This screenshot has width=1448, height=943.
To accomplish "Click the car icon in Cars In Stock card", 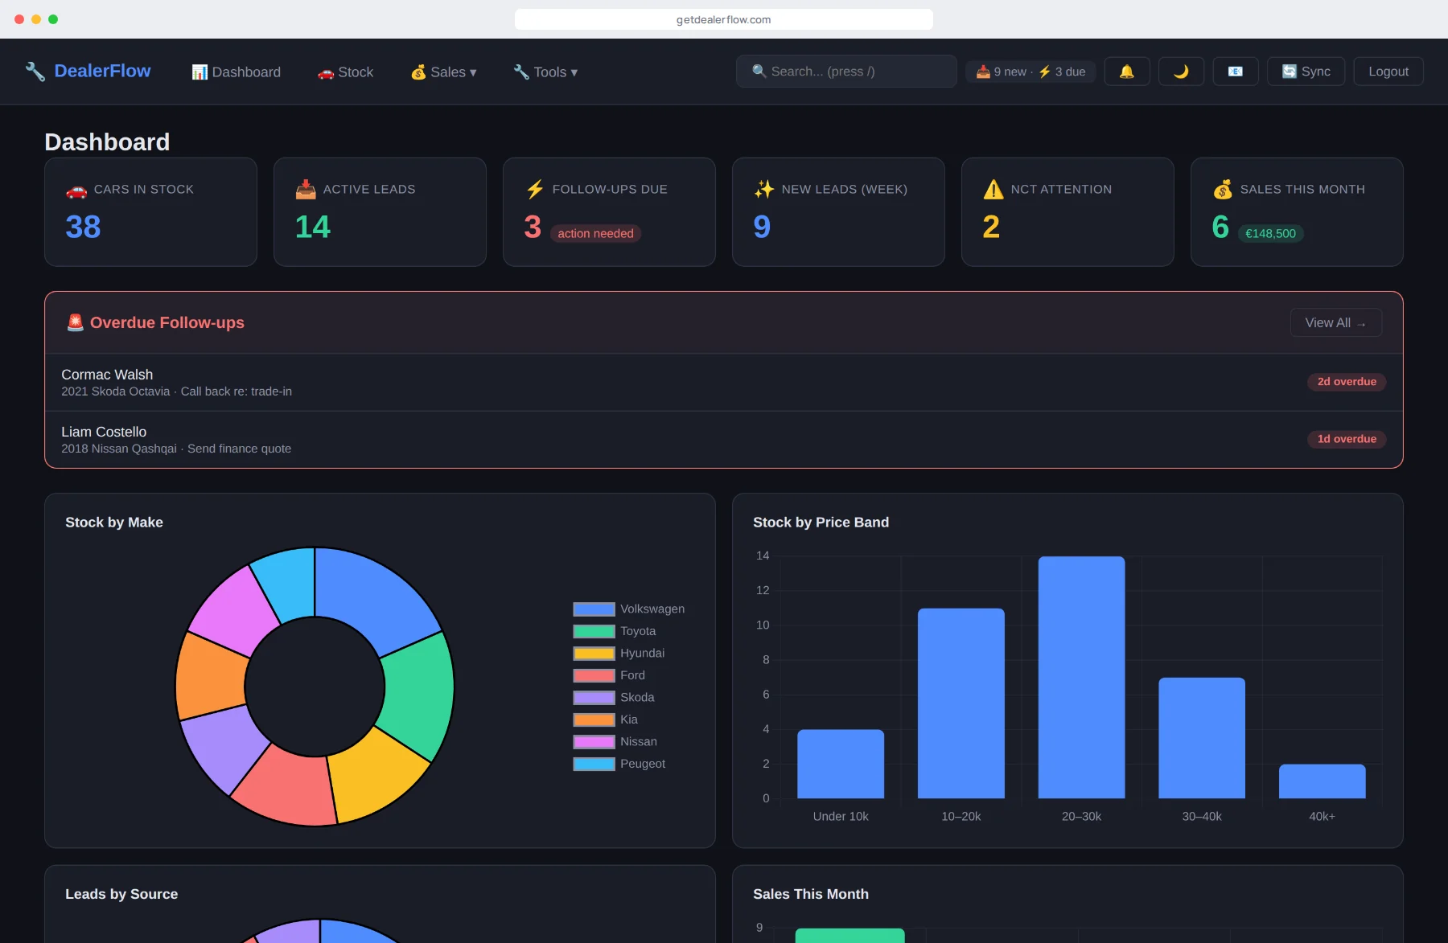I will tap(76, 190).
